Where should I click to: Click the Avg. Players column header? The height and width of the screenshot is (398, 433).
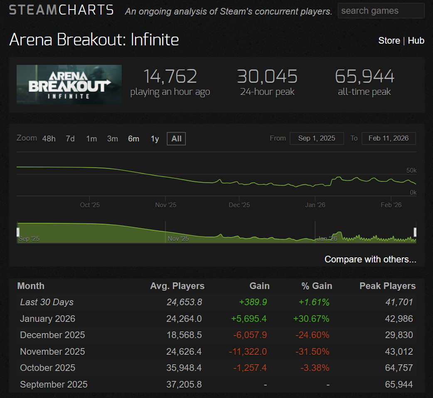[177, 286]
